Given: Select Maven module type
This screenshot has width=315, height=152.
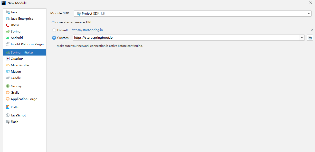Looking at the screenshot, I should point(25,71).
